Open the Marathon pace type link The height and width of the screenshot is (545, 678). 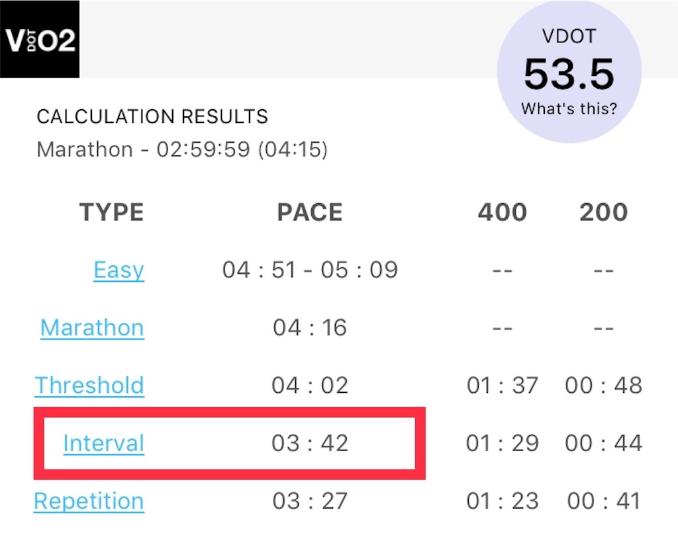point(92,328)
